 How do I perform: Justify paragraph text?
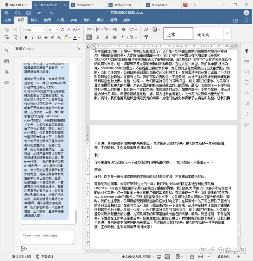point(115,37)
